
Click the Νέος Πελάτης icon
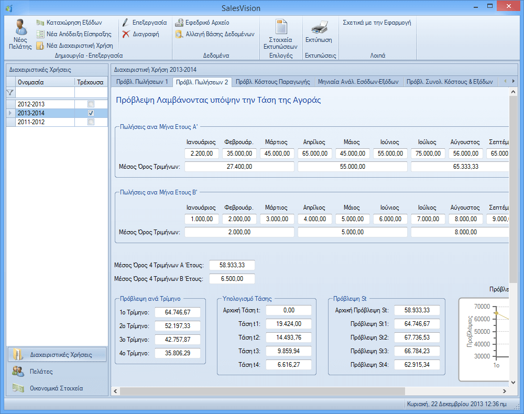pyautogui.click(x=20, y=28)
